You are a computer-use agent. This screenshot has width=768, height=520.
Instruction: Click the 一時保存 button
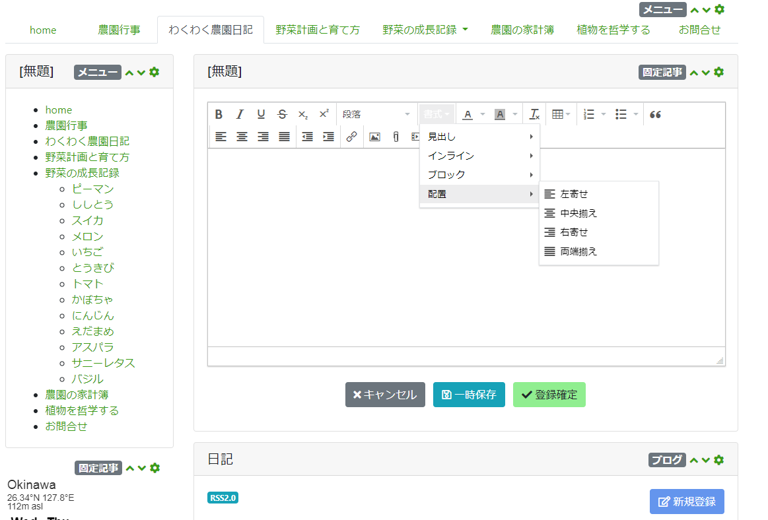pos(469,395)
